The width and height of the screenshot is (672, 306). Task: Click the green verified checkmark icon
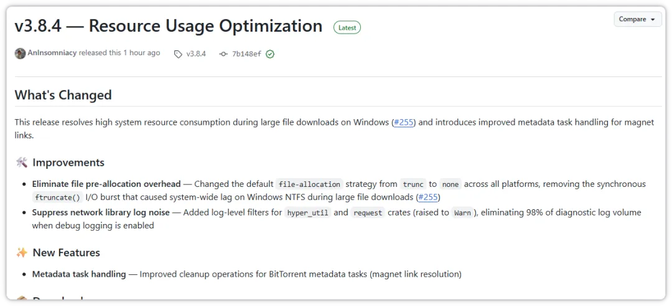(x=270, y=54)
